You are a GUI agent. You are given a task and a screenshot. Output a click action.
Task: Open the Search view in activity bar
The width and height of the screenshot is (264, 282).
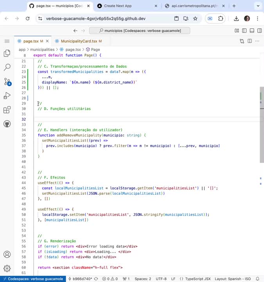[x=7, y=67]
